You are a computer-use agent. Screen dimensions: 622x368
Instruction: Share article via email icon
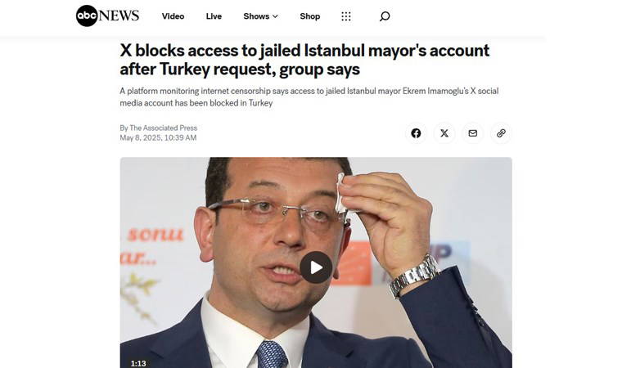(472, 133)
